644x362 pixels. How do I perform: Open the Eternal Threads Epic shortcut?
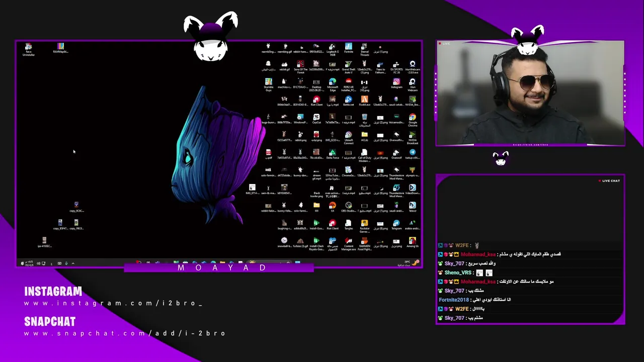tap(364, 49)
